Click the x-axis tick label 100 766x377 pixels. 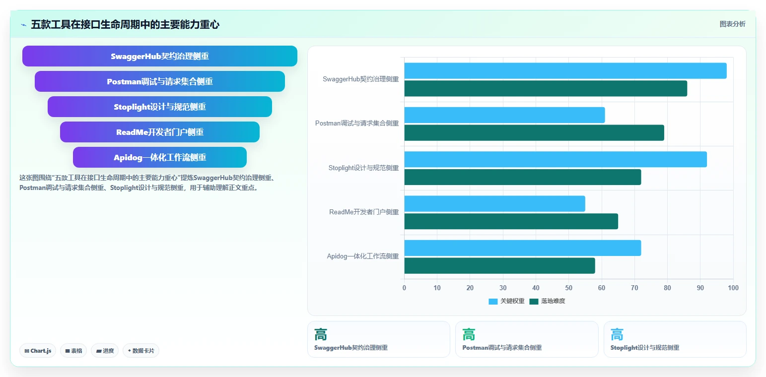click(733, 288)
